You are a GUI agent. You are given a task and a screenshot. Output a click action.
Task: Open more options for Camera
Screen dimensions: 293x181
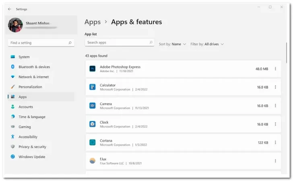(275, 106)
